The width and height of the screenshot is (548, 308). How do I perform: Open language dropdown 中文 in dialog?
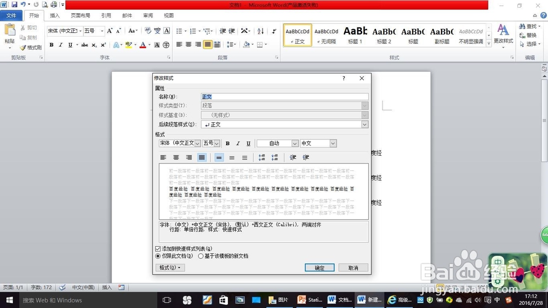(x=333, y=144)
